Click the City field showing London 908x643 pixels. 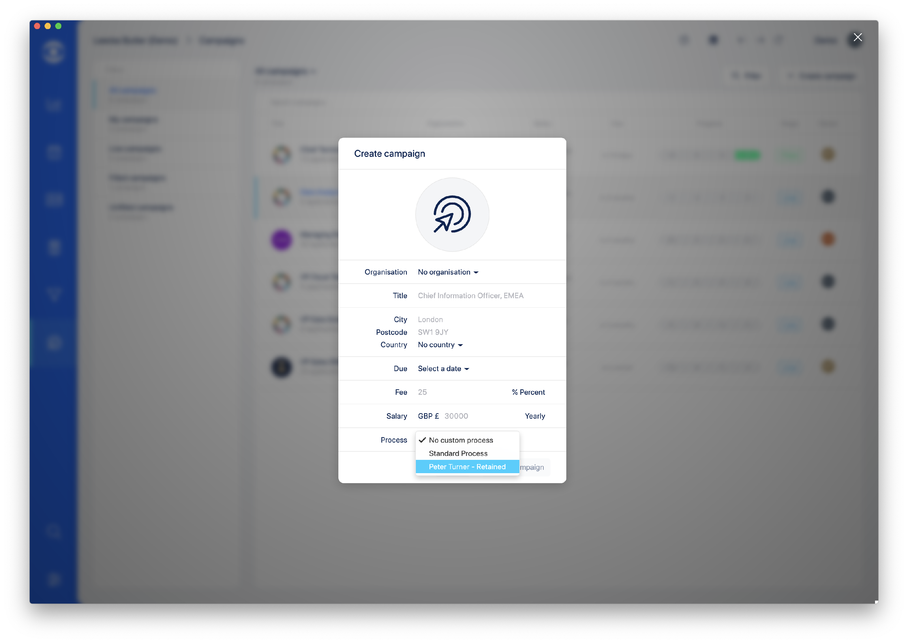coord(482,319)
